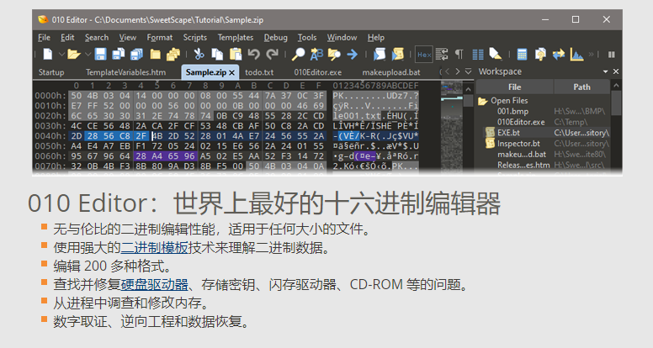The width and height of the screenshot is (653, 348).
Task: Click the tab list dropdown triangle
Action: click(x=468, y=71)
